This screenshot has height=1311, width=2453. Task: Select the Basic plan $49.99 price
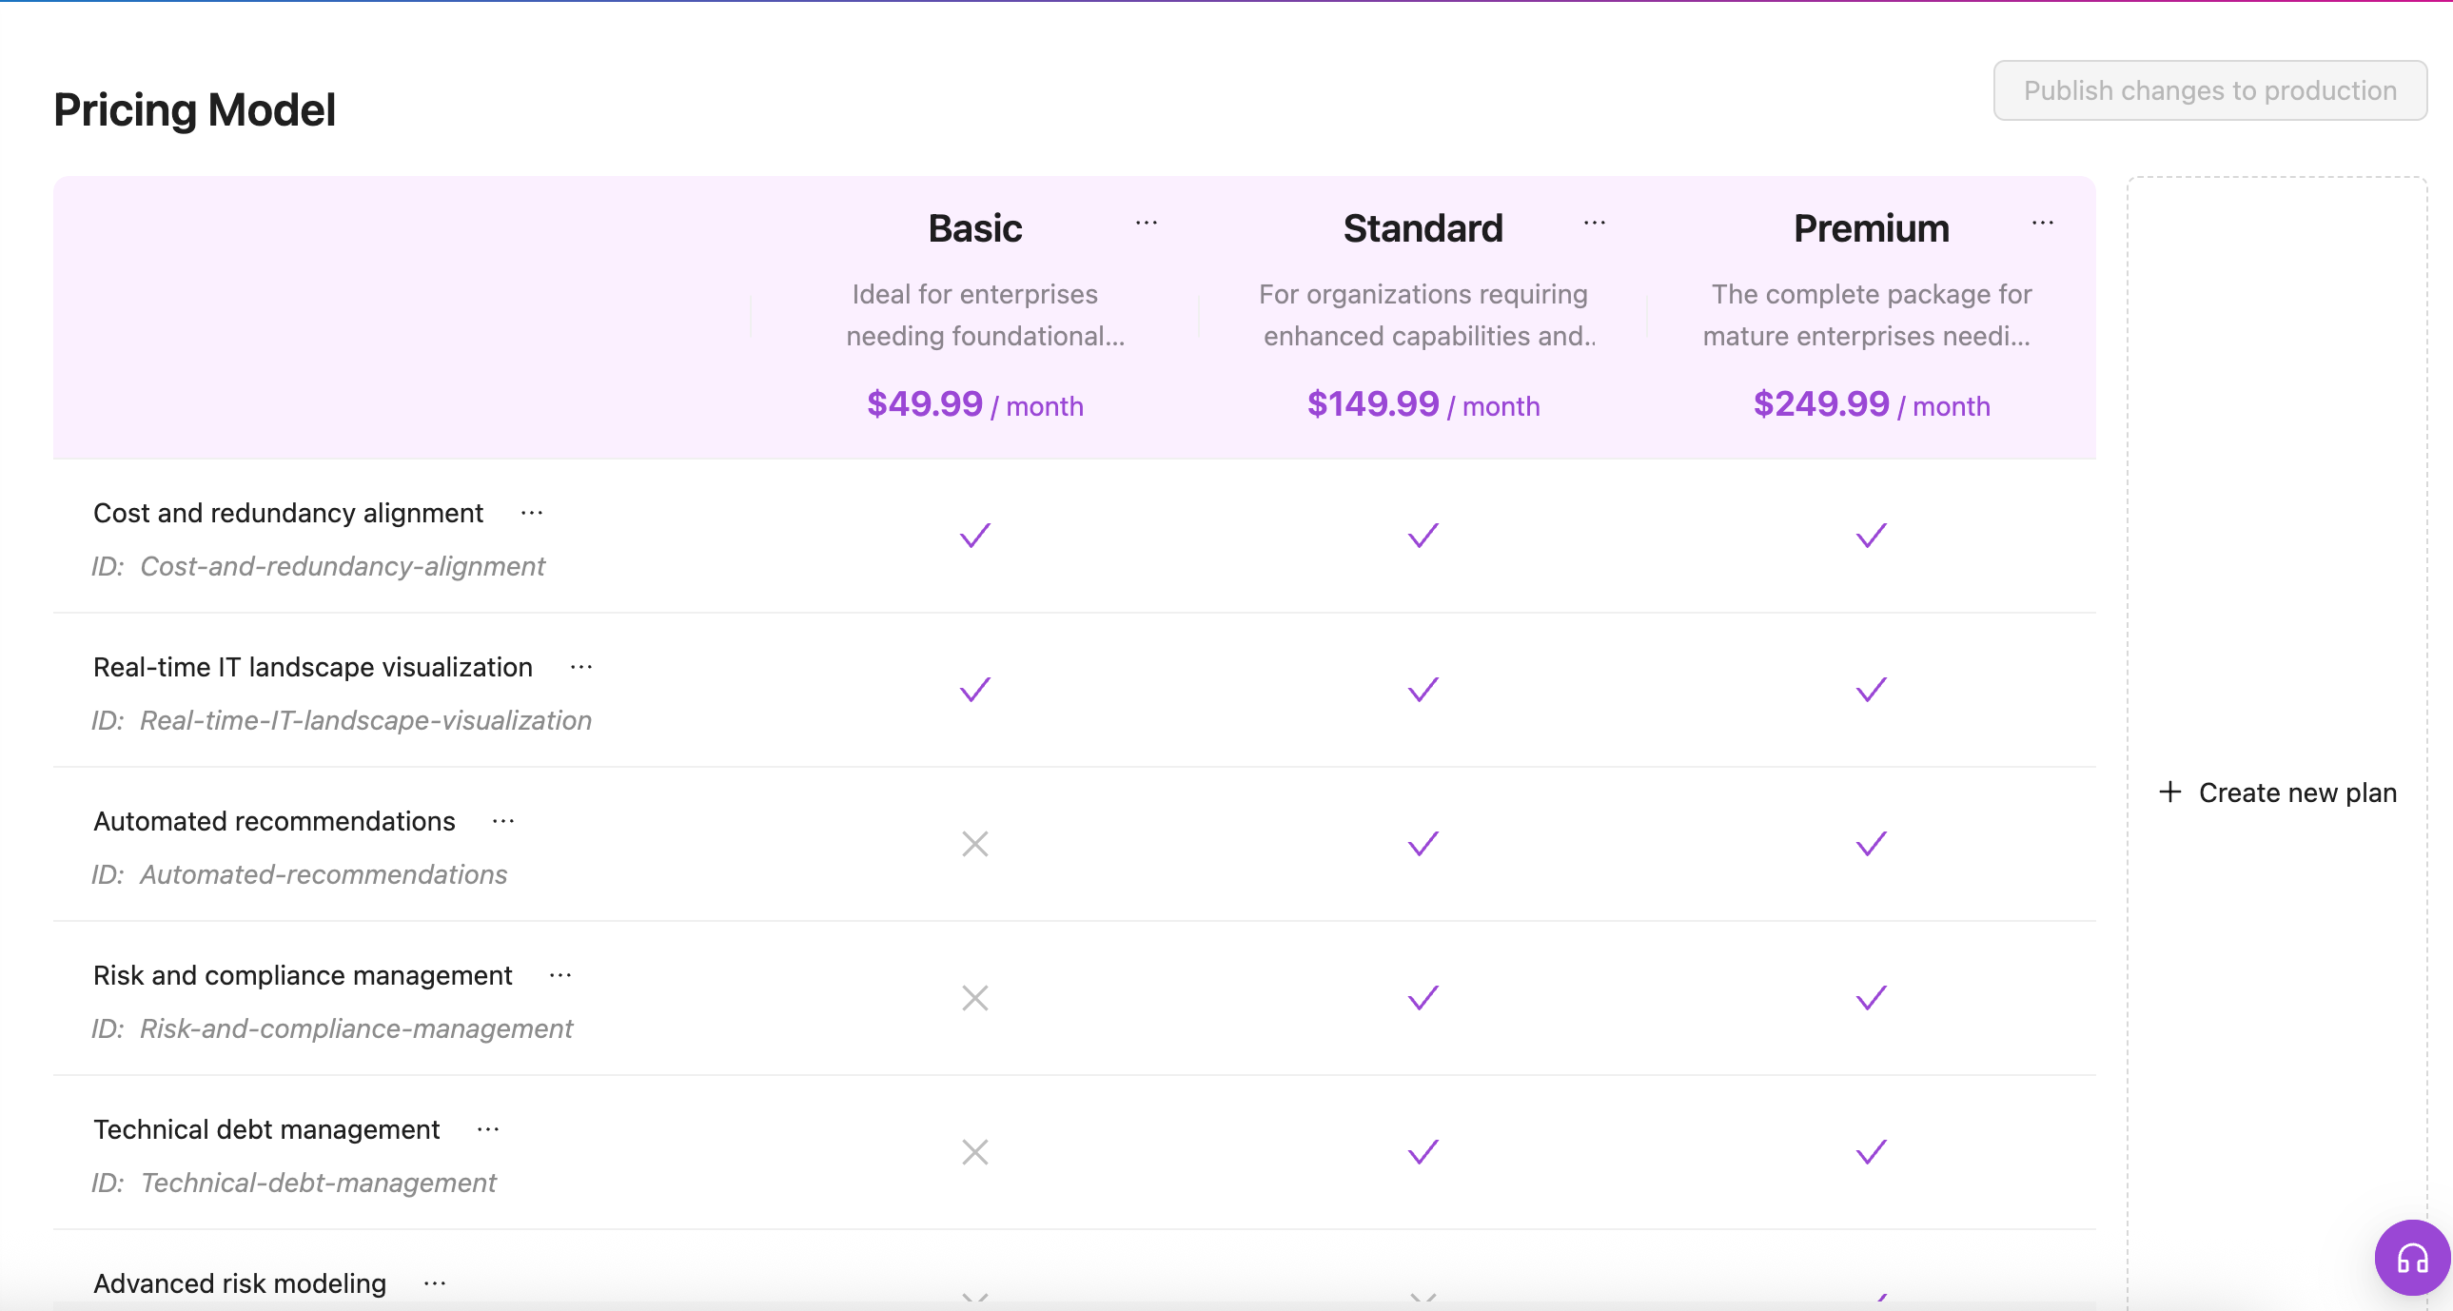[x=924, y=404]
